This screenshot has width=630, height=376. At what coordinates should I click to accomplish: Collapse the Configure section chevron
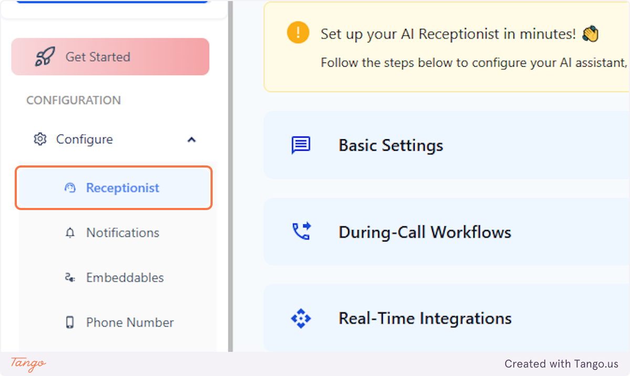(192, 139)
